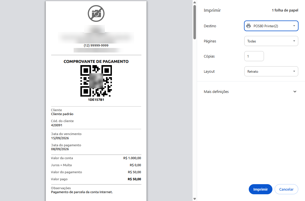Click the Data do vencimento label
The image size is (305, 201).
[66, 134]
